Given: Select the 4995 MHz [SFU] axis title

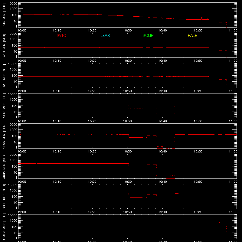Looking at the screenshot, I should click(x=4, y=166).
